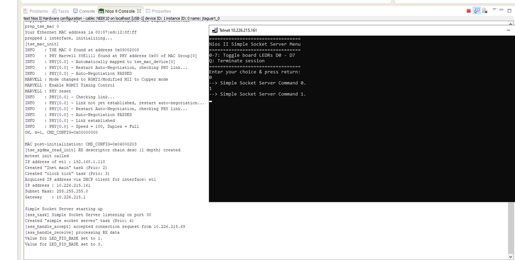Click 'mctest init called' line

pyautogui.click(x=46, y=156)
